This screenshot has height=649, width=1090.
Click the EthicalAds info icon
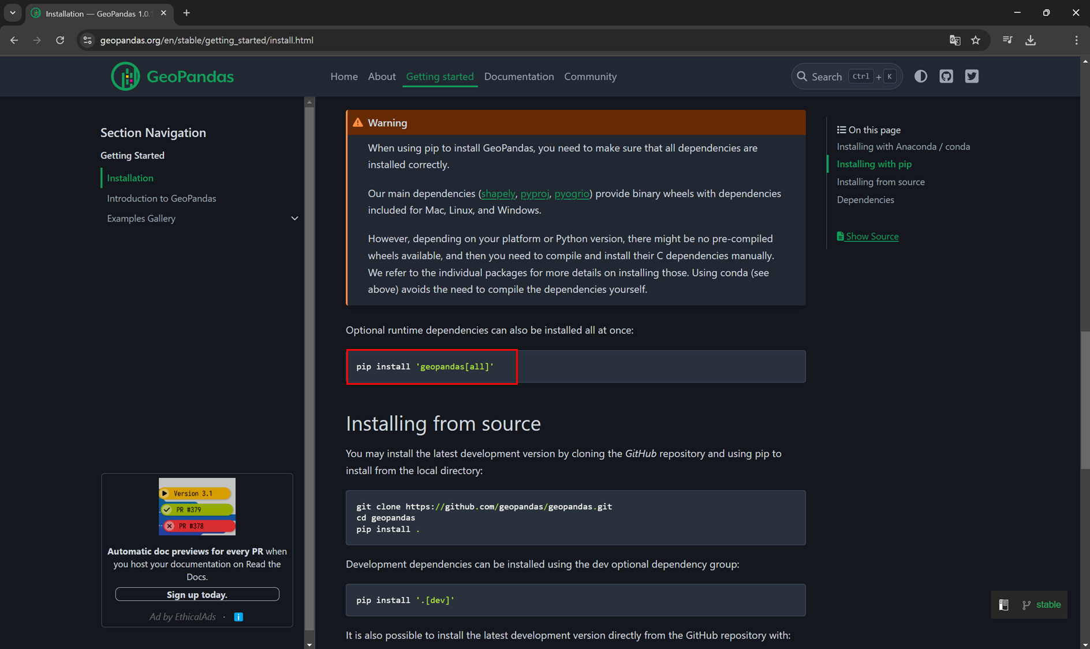(x=238, y=617)
